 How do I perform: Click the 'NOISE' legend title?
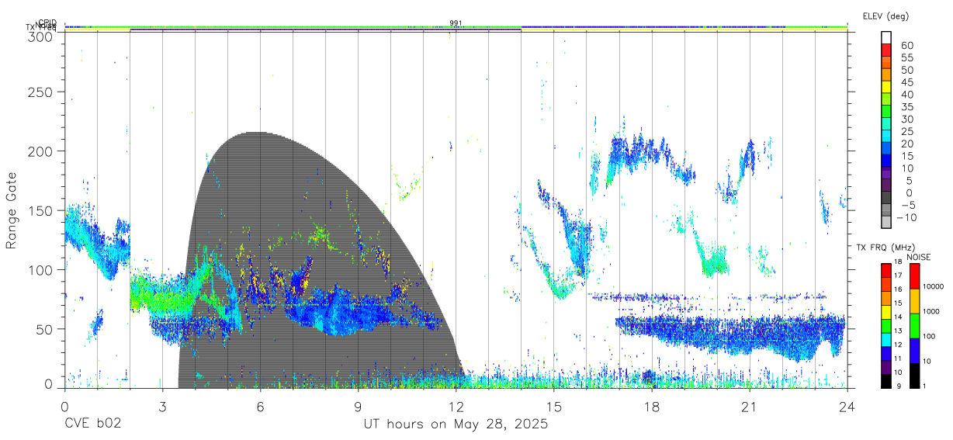(x=917, y=257)
